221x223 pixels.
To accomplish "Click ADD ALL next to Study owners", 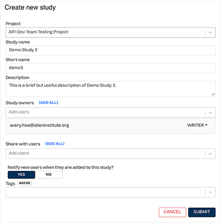I will tap(49, 102).
